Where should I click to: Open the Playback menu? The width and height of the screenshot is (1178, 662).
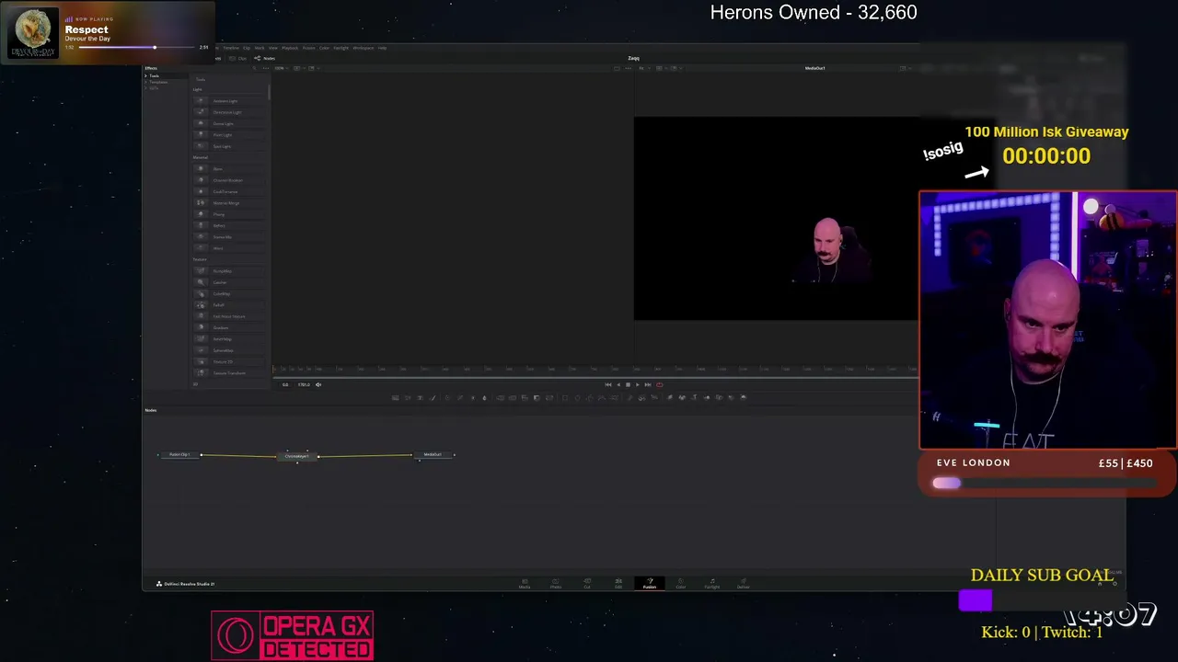pyautogui.click(x=290, y=48)
